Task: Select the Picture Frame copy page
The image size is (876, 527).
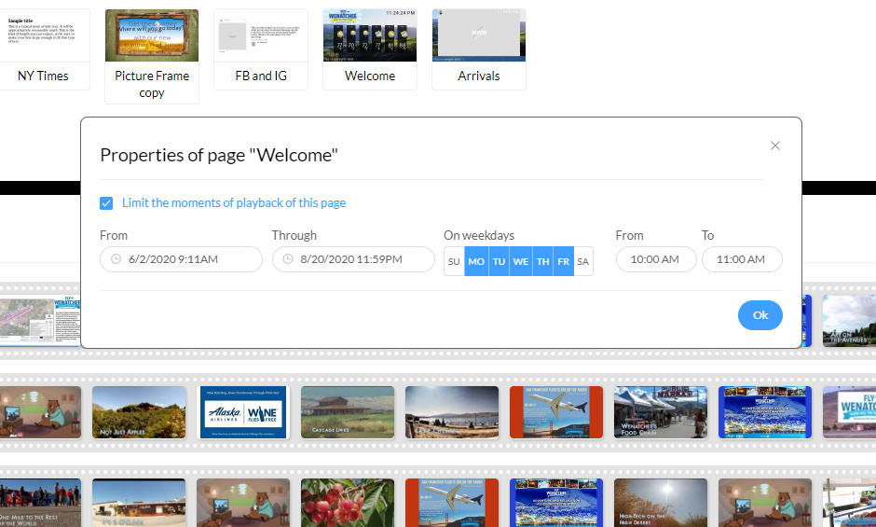Action: coord(152,56)
